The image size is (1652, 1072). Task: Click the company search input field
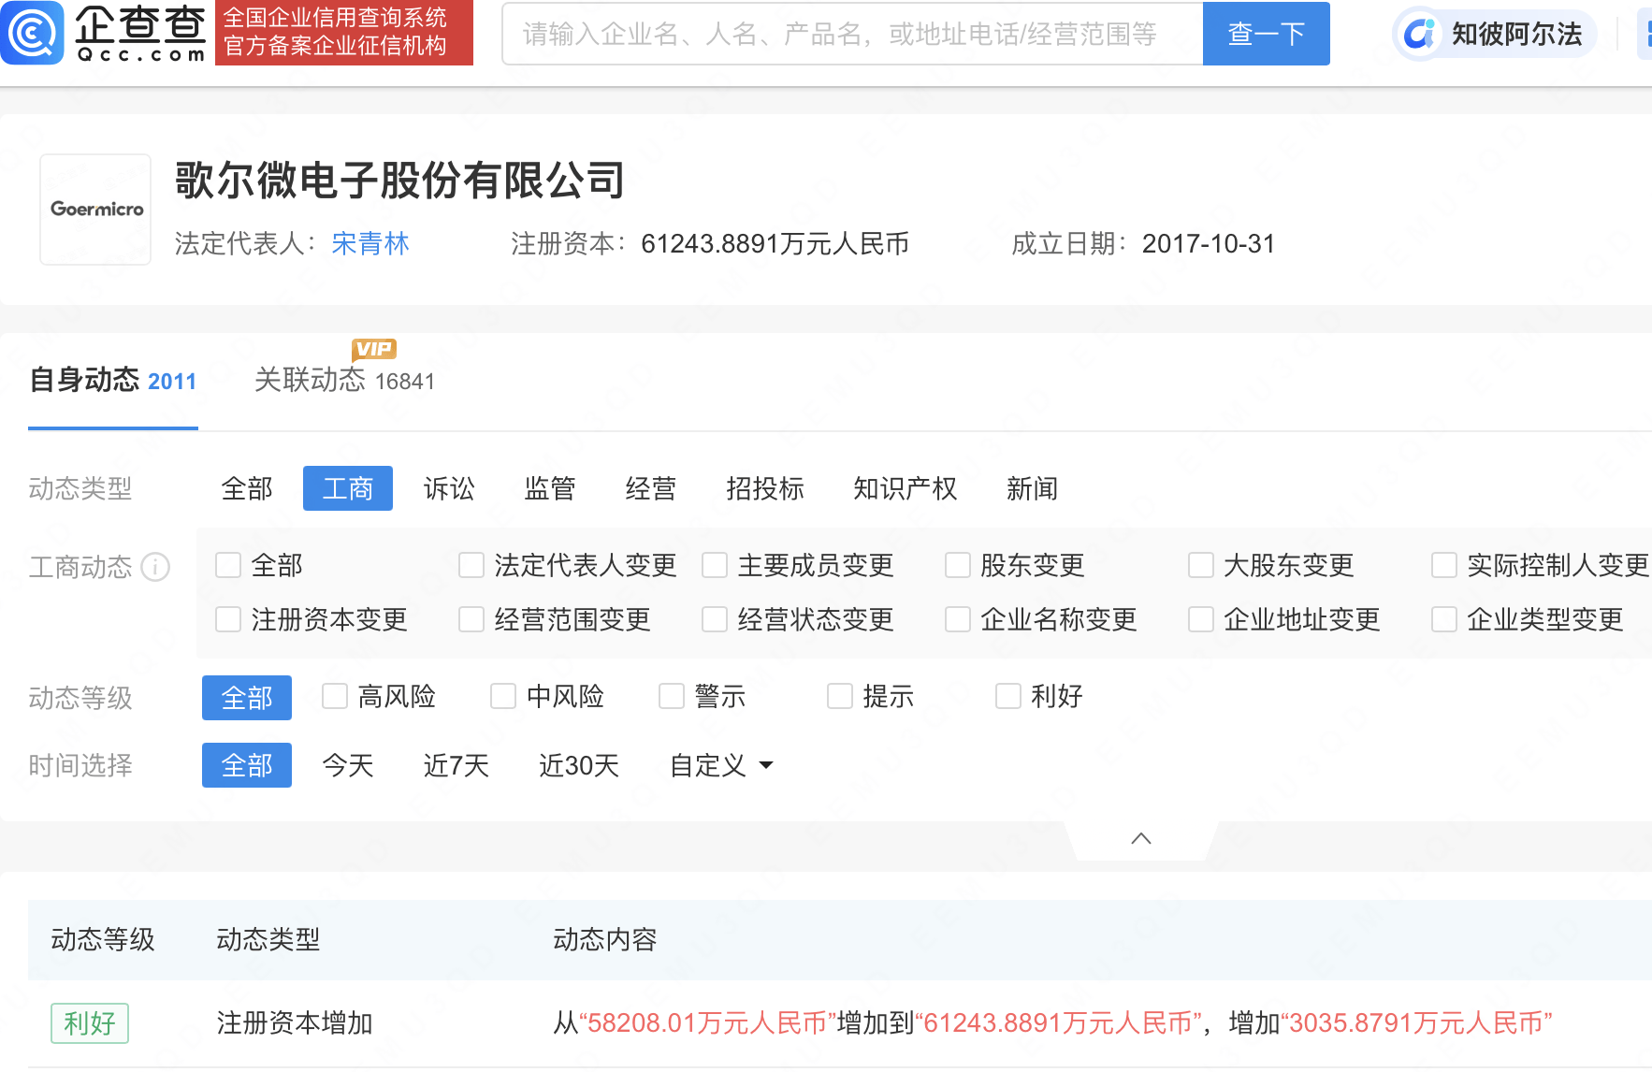point(852,34)
